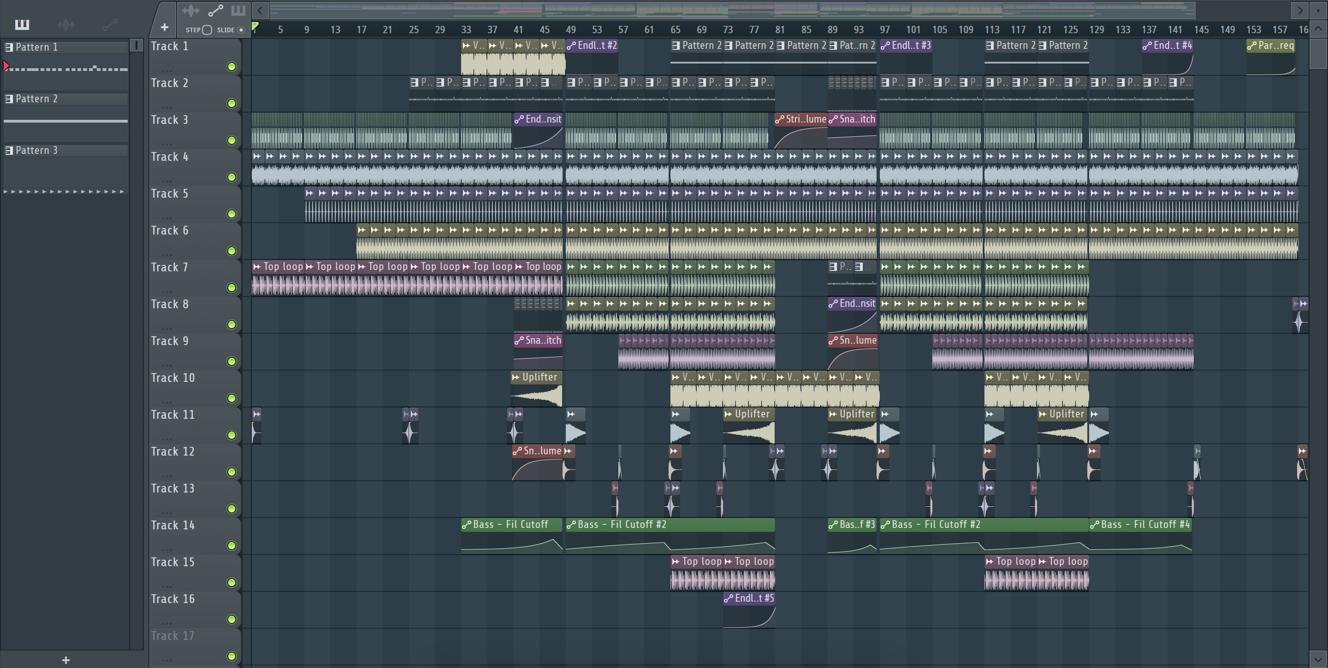Screen dimensions: 1328x668
Task: Click the left arrow of the playlist overview
Action: coord(261,10)
